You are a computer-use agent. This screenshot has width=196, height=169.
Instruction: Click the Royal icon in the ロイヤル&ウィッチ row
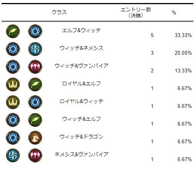[x=13, y=102]
